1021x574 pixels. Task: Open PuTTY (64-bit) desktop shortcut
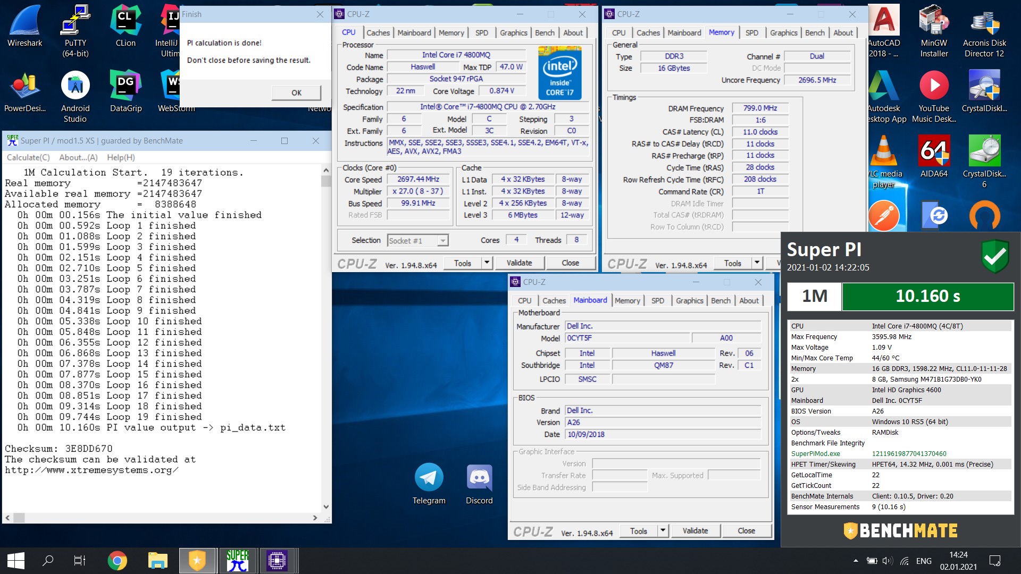pyautogui.click(x=75, y=31)
